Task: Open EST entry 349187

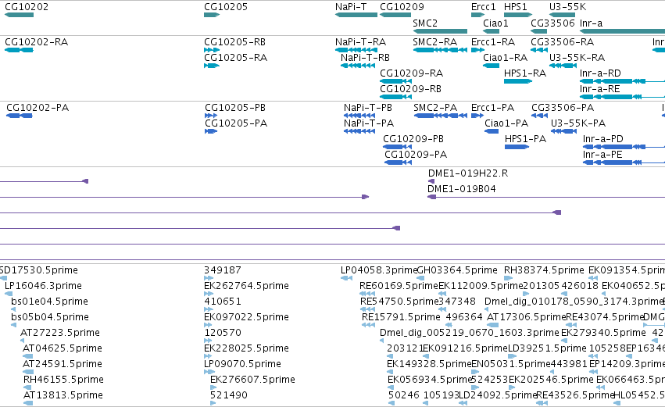Action: pyautogui.click(x=222, y=270)
